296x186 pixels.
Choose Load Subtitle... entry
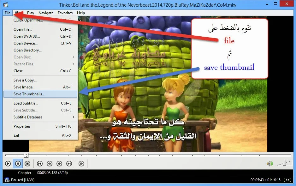(x=40, y=103)
